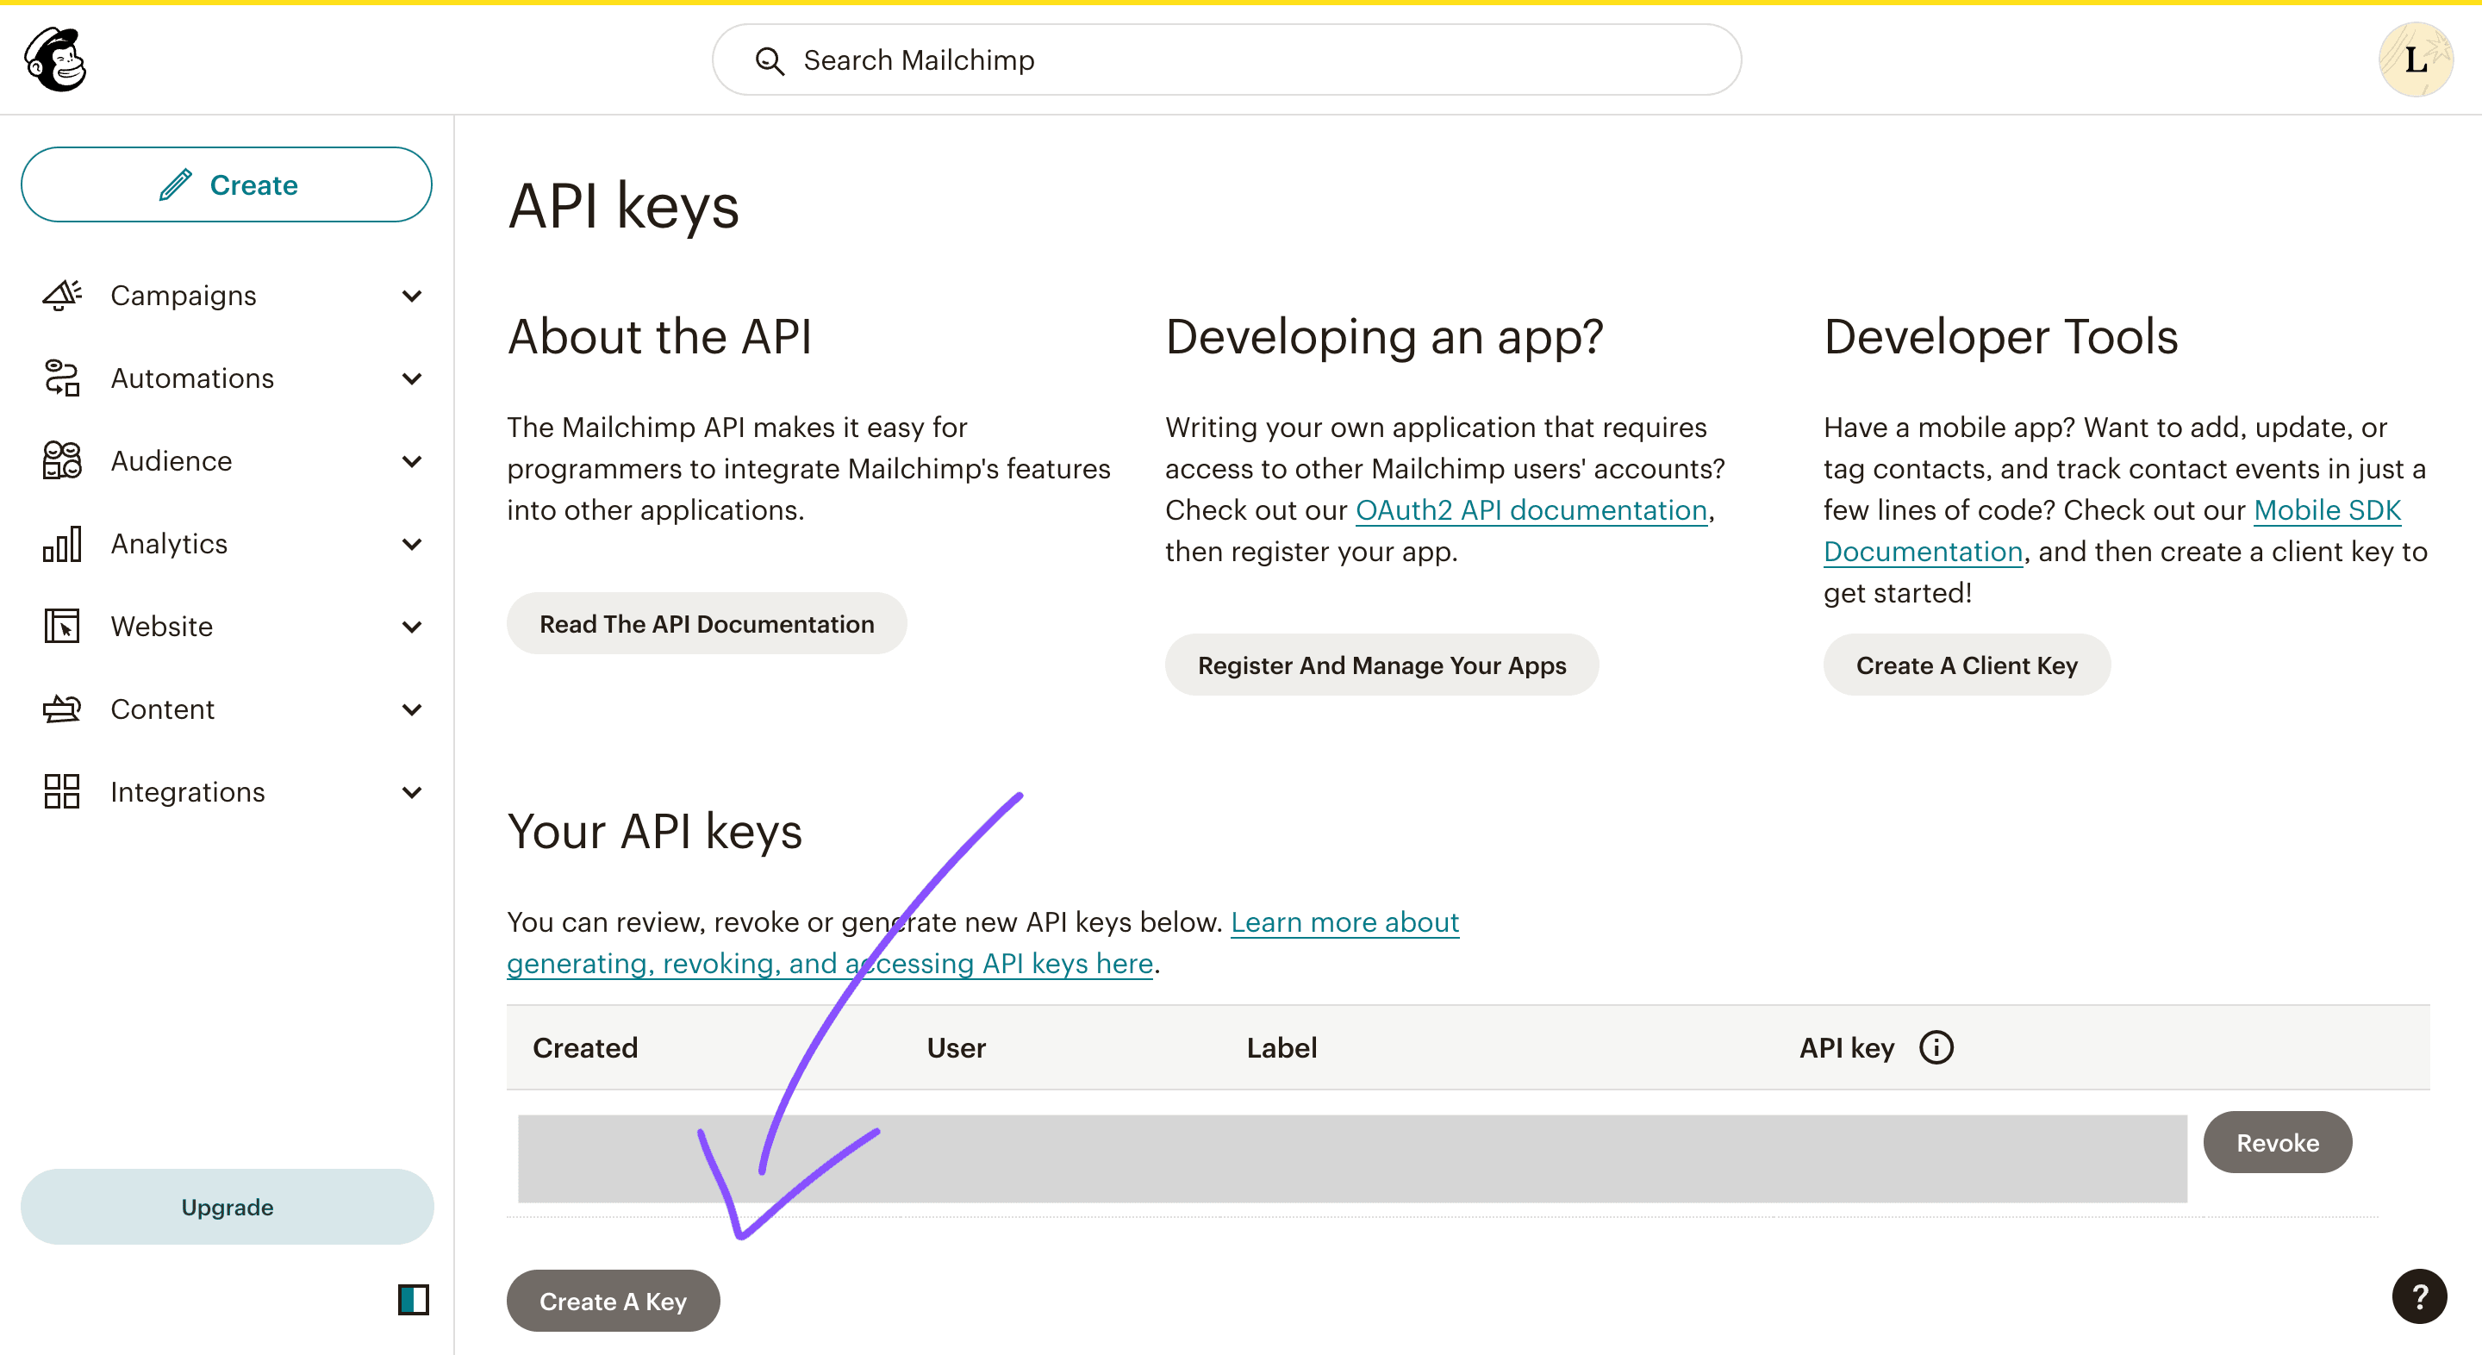2482x1355 pixels.
Task: Click the pencil icon in Create
Action: point(175,184)
